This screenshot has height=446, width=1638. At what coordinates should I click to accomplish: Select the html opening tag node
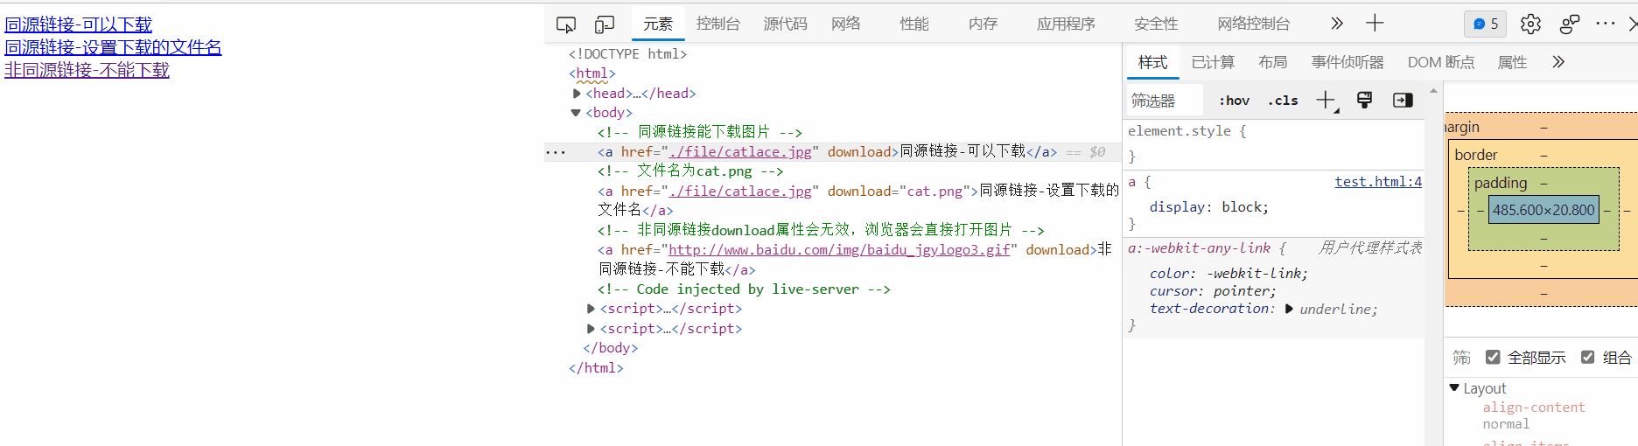point(592,73)
